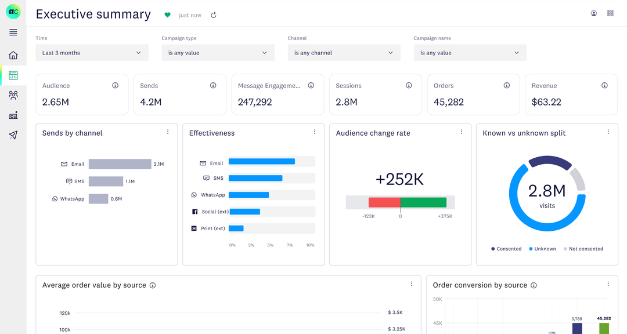Screen dimensions: 627x334
Task: Click the Revenue card info icon
Action: pyautogui.click(x=604, y=85)
